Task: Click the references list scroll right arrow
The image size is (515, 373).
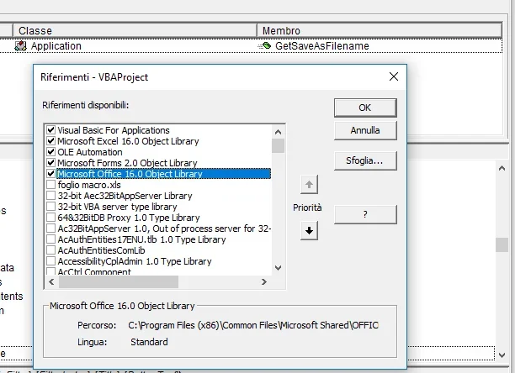Action: click(264, 282)
